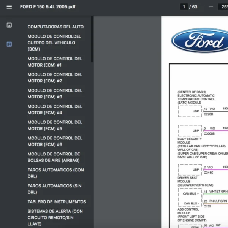Click the zoom percentage field
Viewport: 228px width, 228px height.
pyautogui.click(x=223, y=7)
